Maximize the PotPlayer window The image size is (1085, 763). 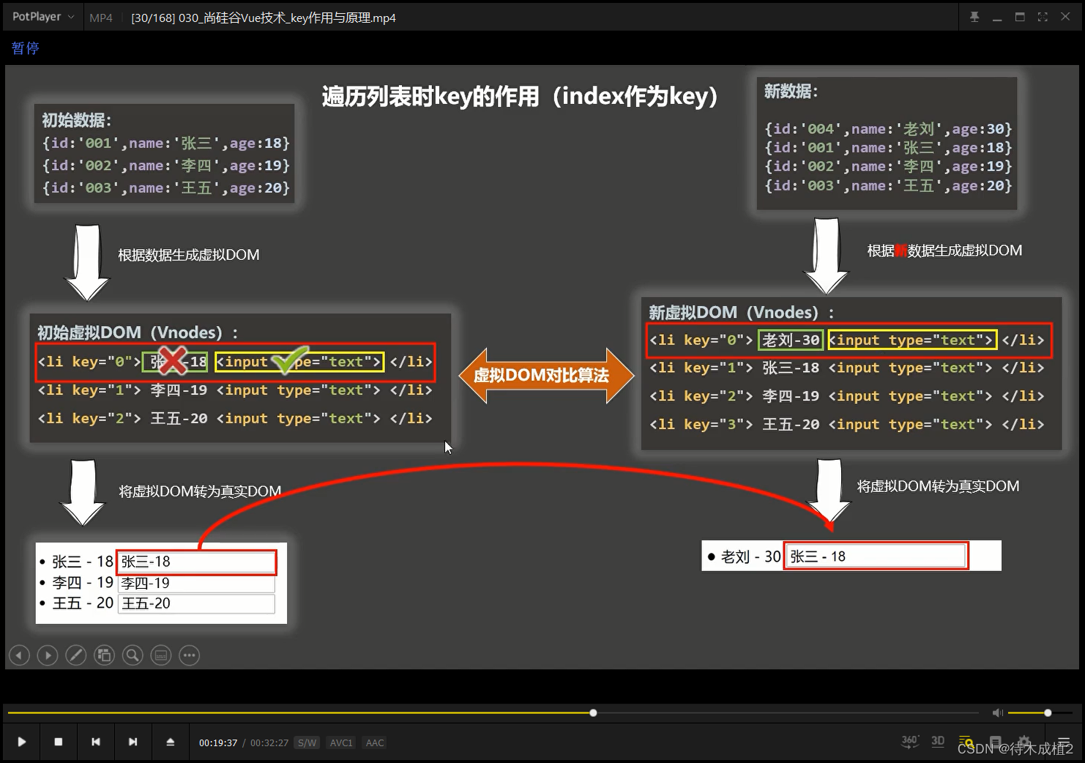1020,17
